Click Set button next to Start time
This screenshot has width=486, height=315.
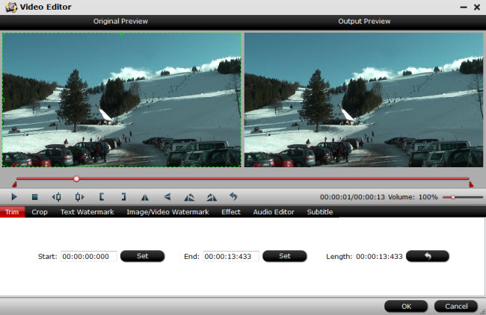tap(143, 256)
